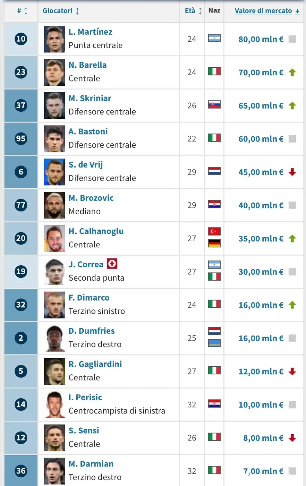Click the grey unchanged indicator beside Bastoni's value

pos(292,139)
